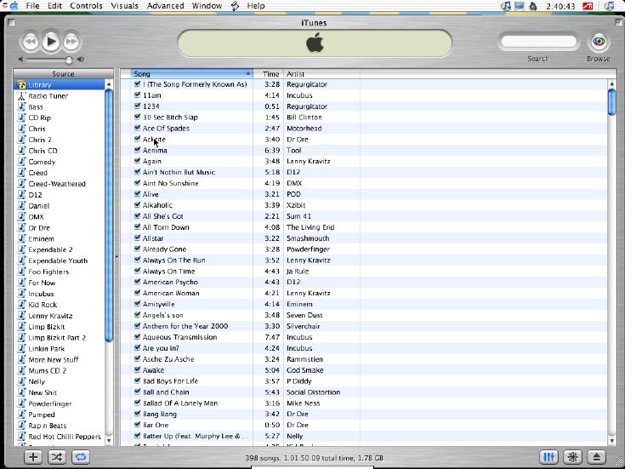The width and height of the screenshot is (625, 469).
Task: Sort songs by Artist column
Action: [321, 74]
